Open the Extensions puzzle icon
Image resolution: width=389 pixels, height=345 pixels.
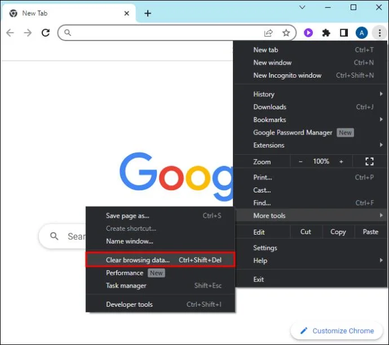point(326,33)
